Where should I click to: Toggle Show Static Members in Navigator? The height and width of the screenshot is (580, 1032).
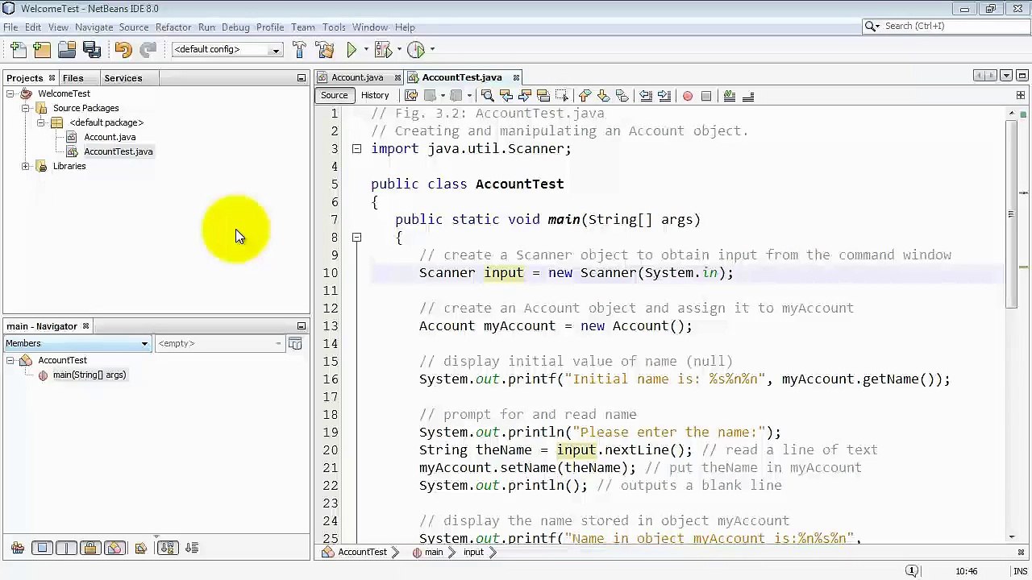coord(66,548)
